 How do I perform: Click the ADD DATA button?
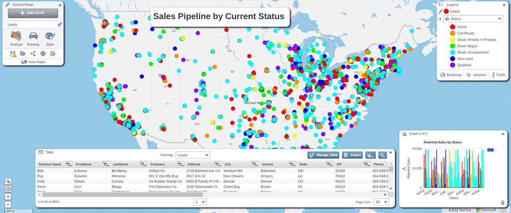tap(33, 13)
